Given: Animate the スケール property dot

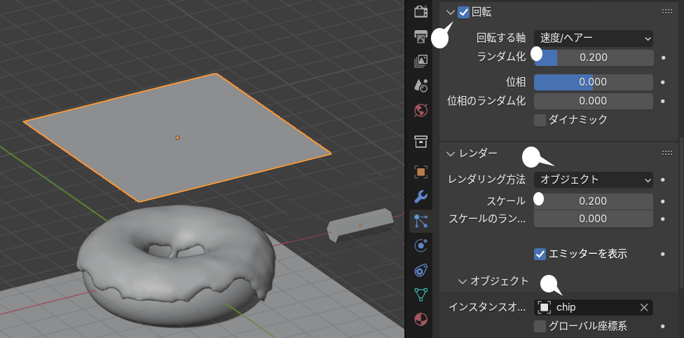Looking at the screenshot, I should click(663, 201).
